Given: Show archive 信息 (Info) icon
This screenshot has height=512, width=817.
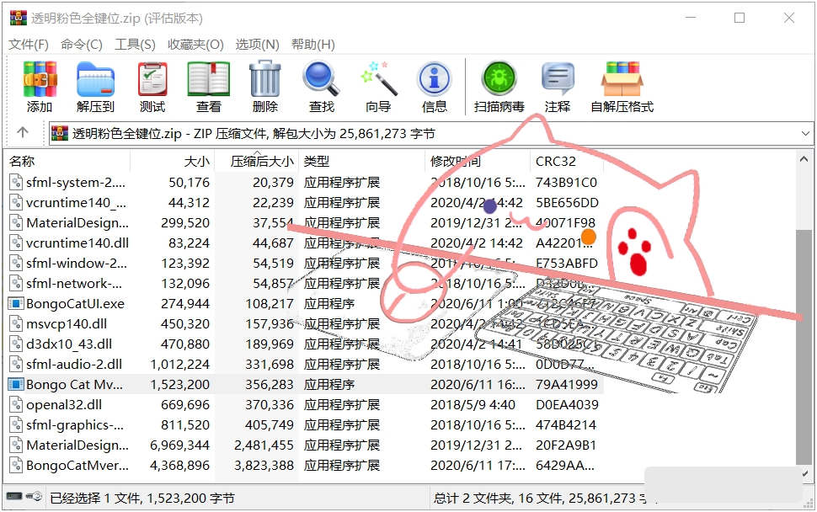Looking at the screenshot, I should 434,87.
